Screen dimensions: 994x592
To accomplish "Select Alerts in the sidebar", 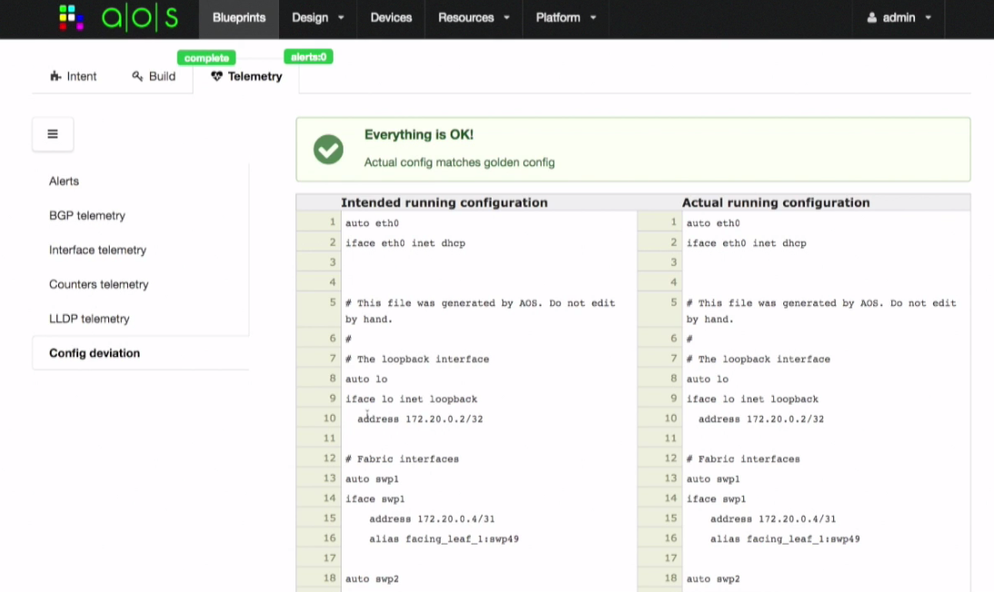I will pos(64,182).
